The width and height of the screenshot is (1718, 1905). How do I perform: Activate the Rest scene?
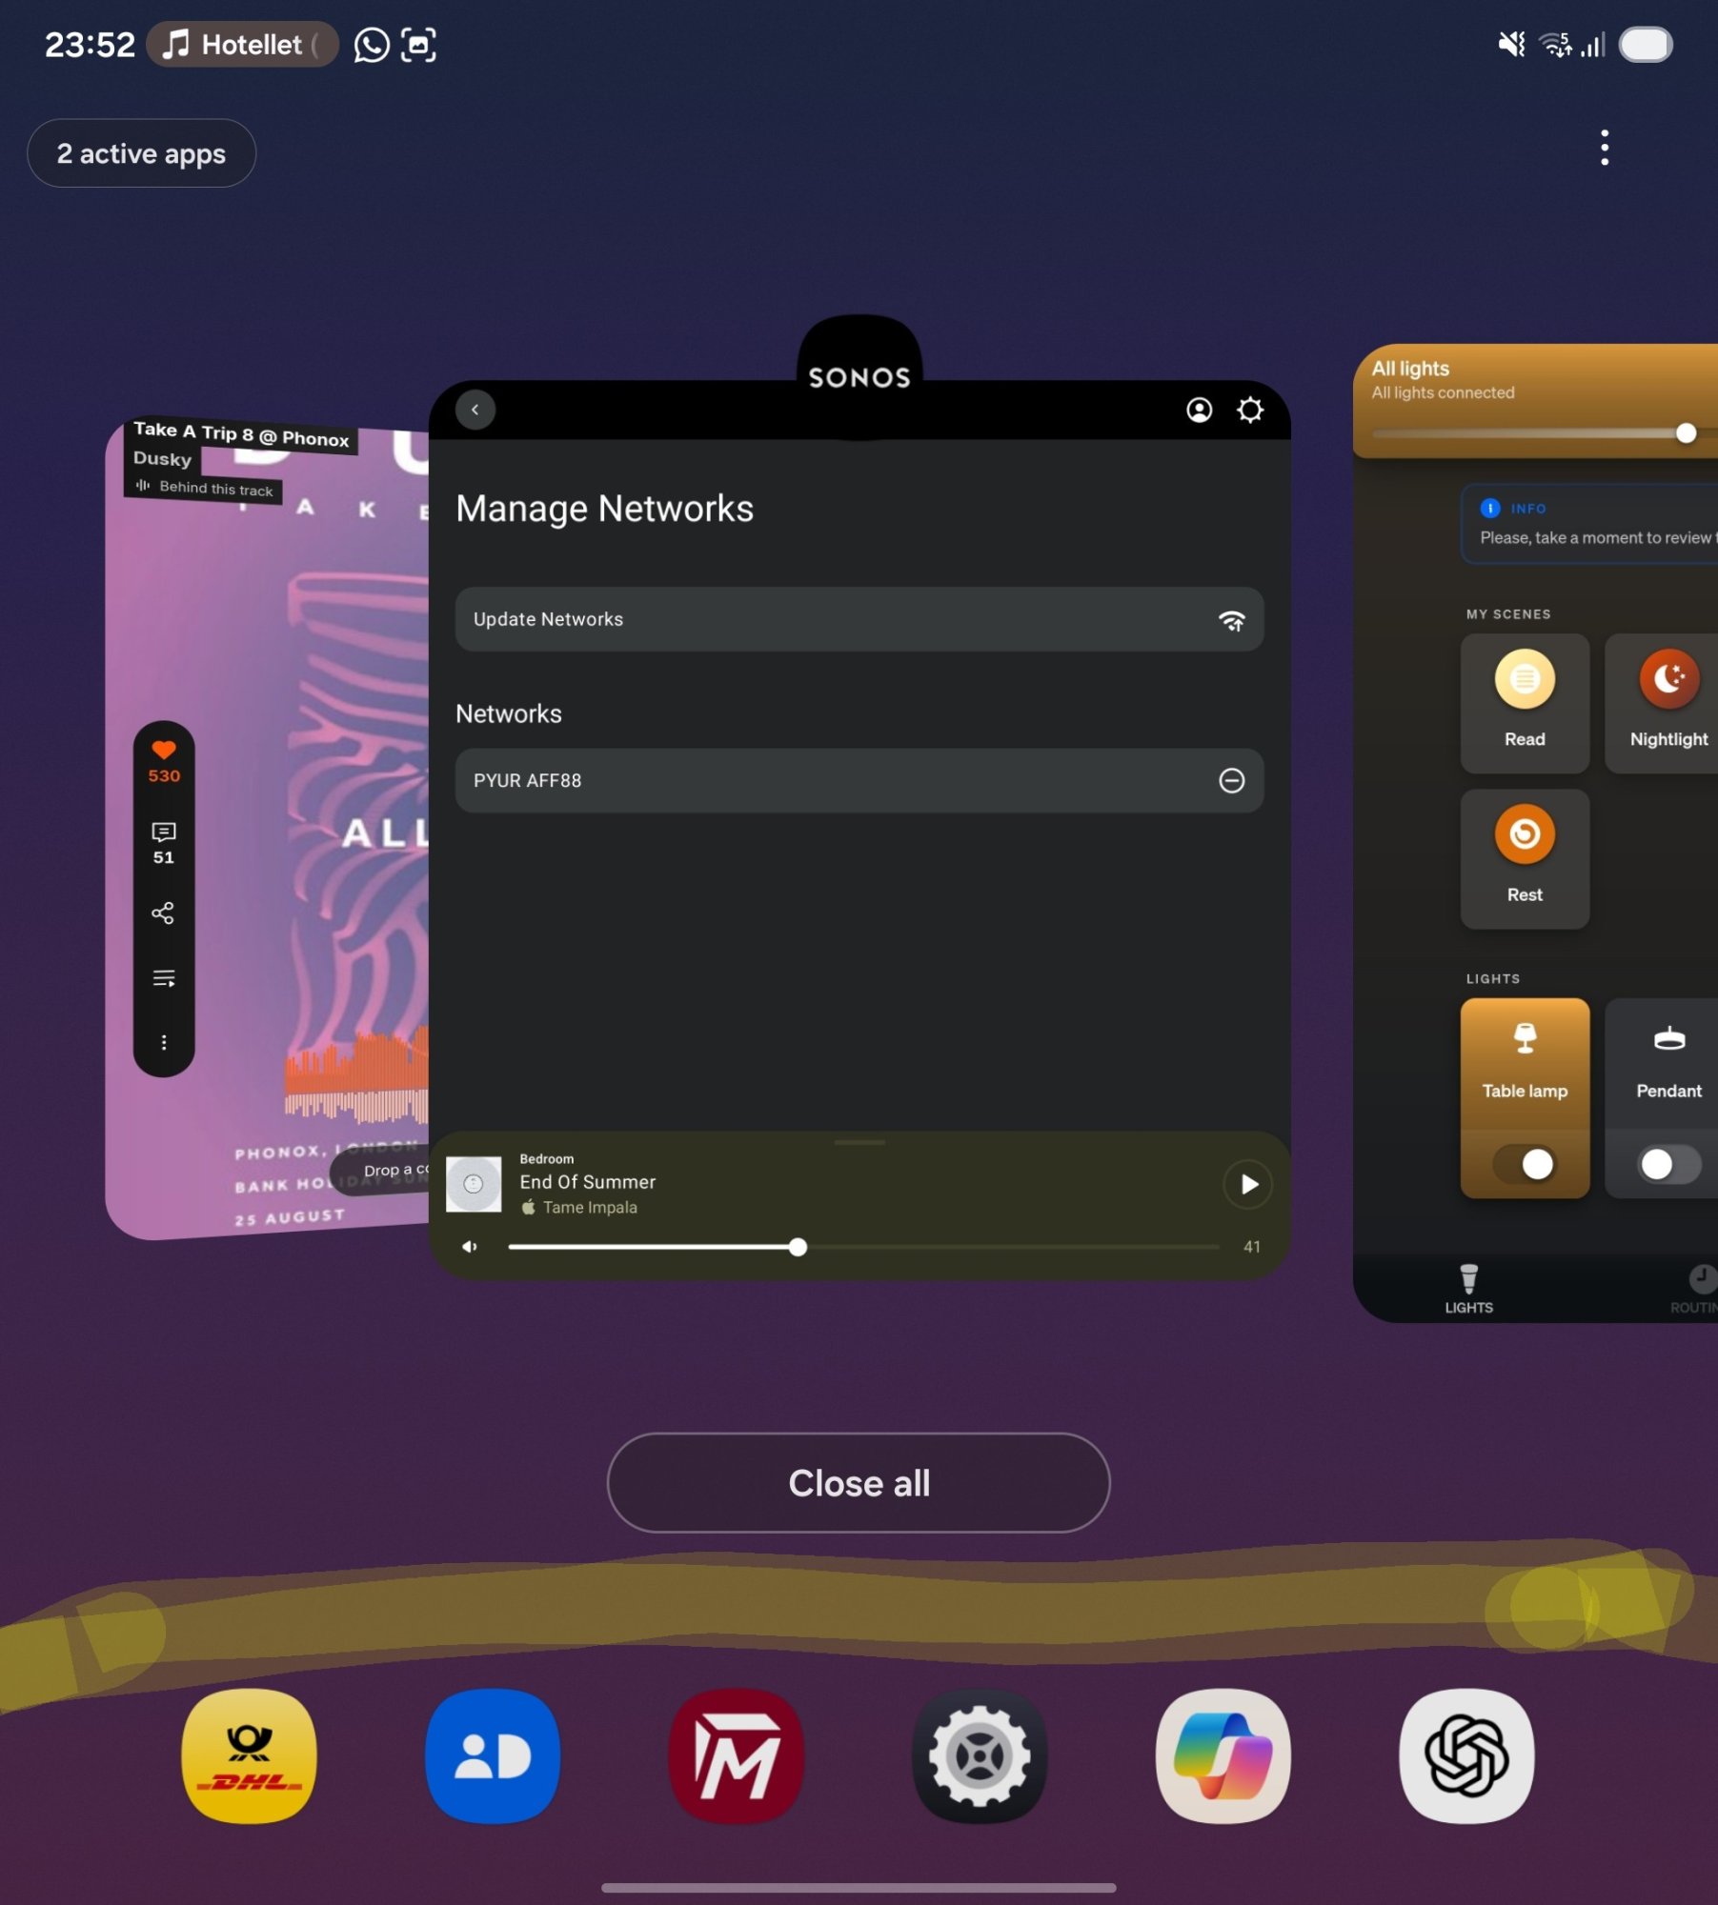[1525, 858]
